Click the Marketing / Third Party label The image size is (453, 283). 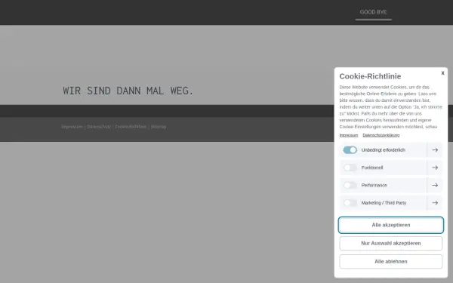pyautogui.click(x=384, y=203)
